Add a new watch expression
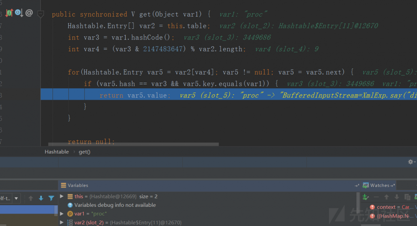 [x=366, y=197]
